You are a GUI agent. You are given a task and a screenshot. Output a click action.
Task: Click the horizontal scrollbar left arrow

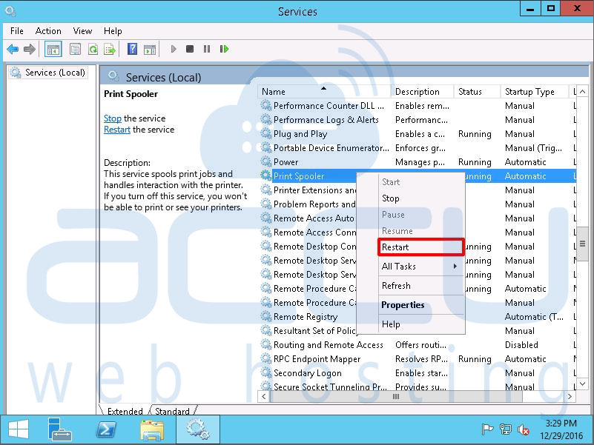264,397
